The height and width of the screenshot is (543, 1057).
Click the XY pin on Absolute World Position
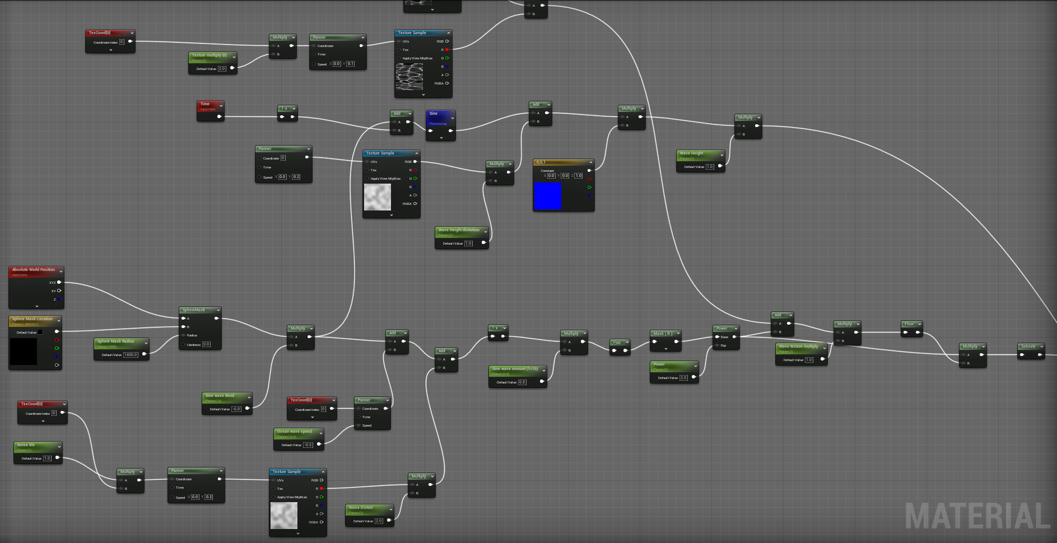59,291
